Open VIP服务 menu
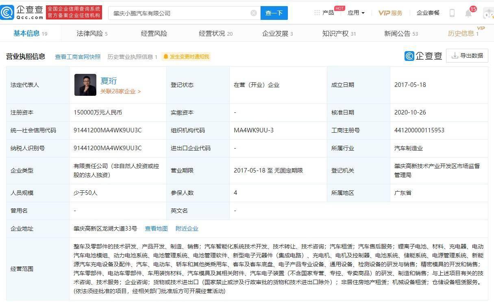Image resolution: width=494 pixels, height=302 pixels. point(390,13)
